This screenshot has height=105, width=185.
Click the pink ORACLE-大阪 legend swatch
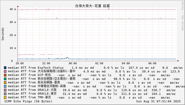5,90
